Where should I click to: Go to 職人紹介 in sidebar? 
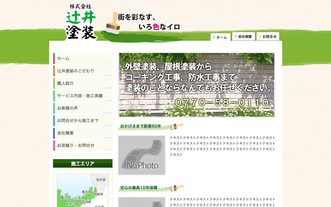pyautogui.click(x=83, y=83)
